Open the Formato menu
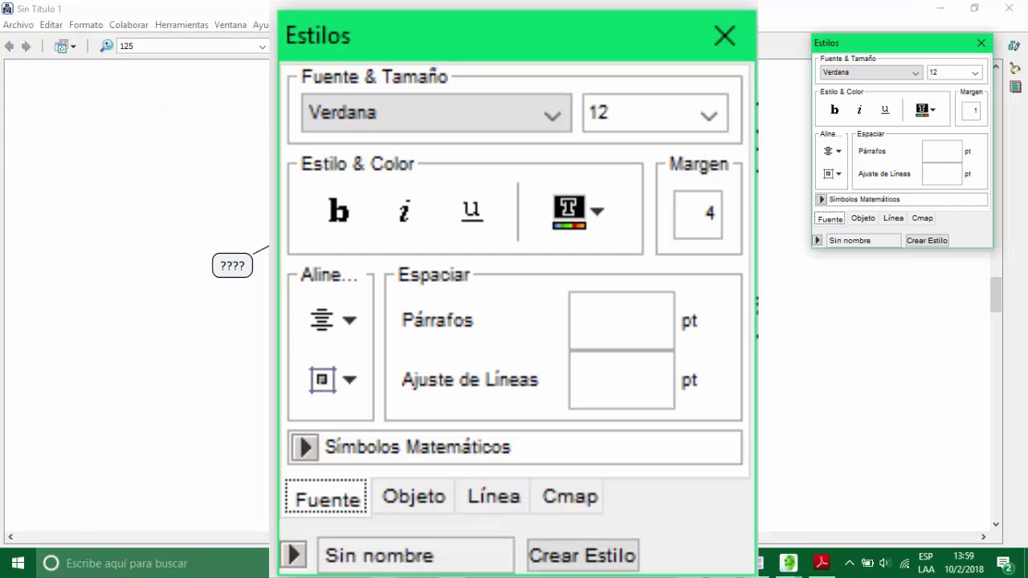Image resolution: width=1028 pixels, height=578 pixels. click(x=86, y=25)
